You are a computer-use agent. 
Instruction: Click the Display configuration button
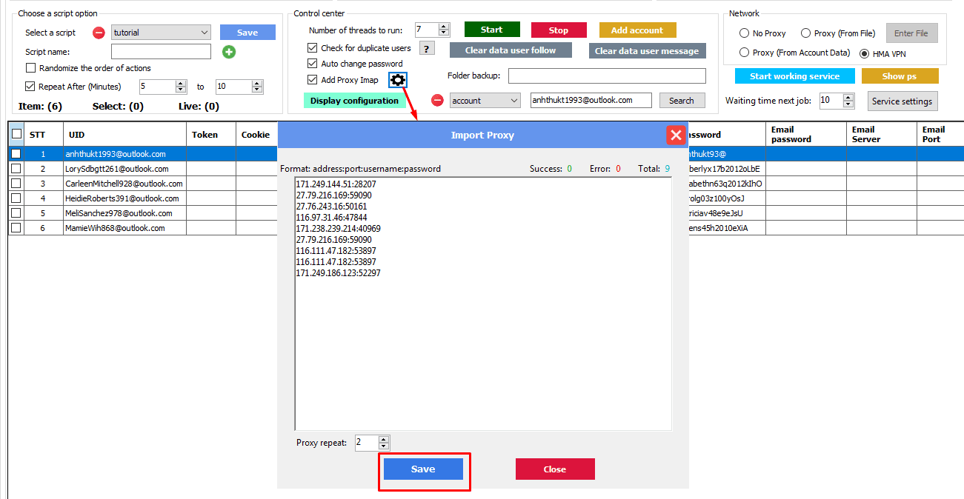click(354, 101)
